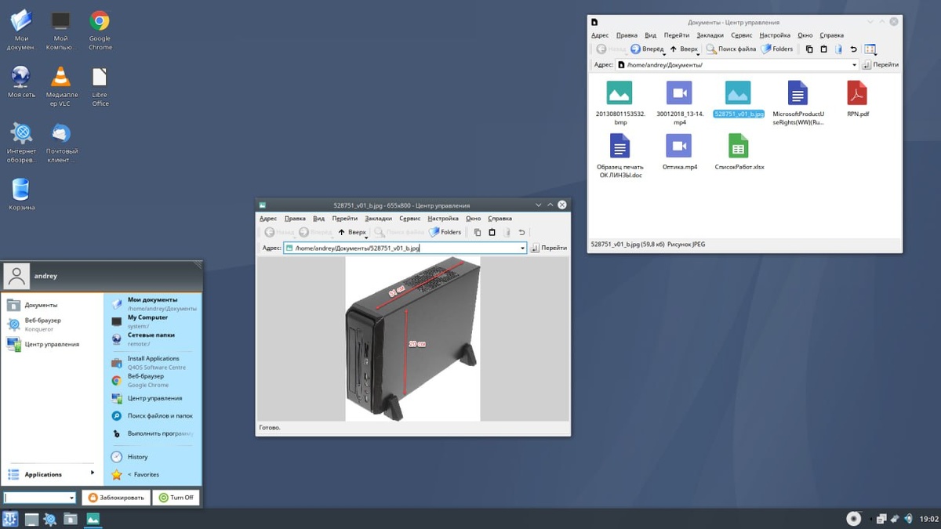The width and height of the screenshot is (941, 529).
Task: Open start menu search field dropdown arrow
Action: (71, 498)
